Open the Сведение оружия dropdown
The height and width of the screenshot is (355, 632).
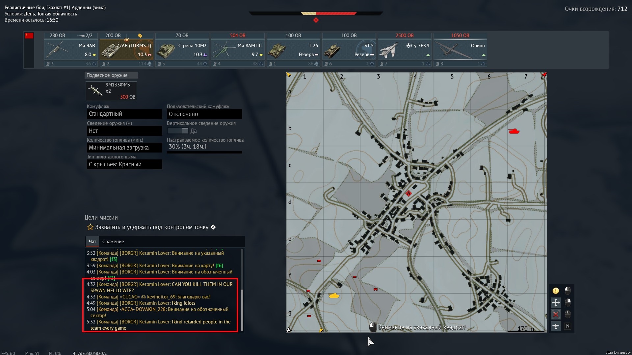pyautogui.click(x=124, y=131)
